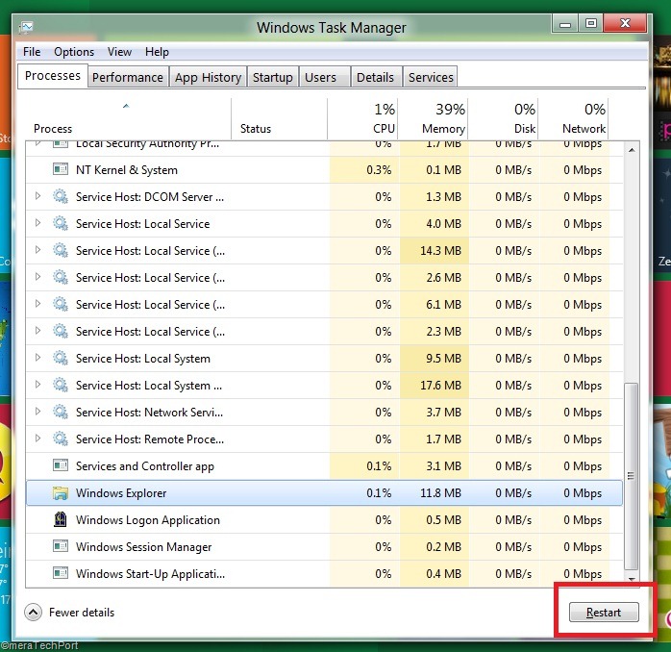Switch to the Performance tab
The width and height of the screenshot is (671, 652).
point(128,77)
